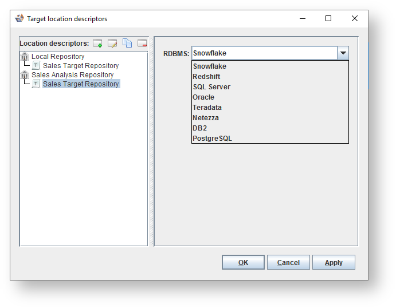Screen dimensions: 396x308
Task: Choose DB2 from the RDBMS list
Action: coord(270,128)
